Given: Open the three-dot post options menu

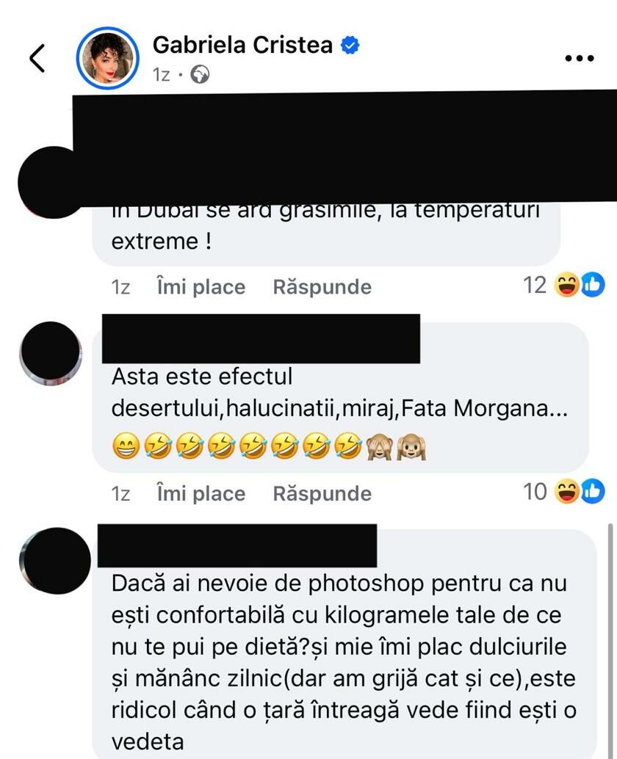Looking at the screenshot, I should pyautogui.click(x=580, y=59).
